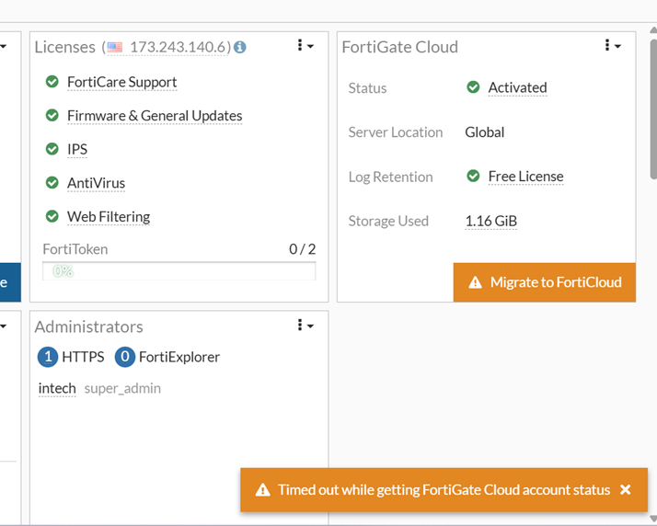Click the green check next to AntiVirus
This screenshot has width=657, height=526.
point(52,183)
